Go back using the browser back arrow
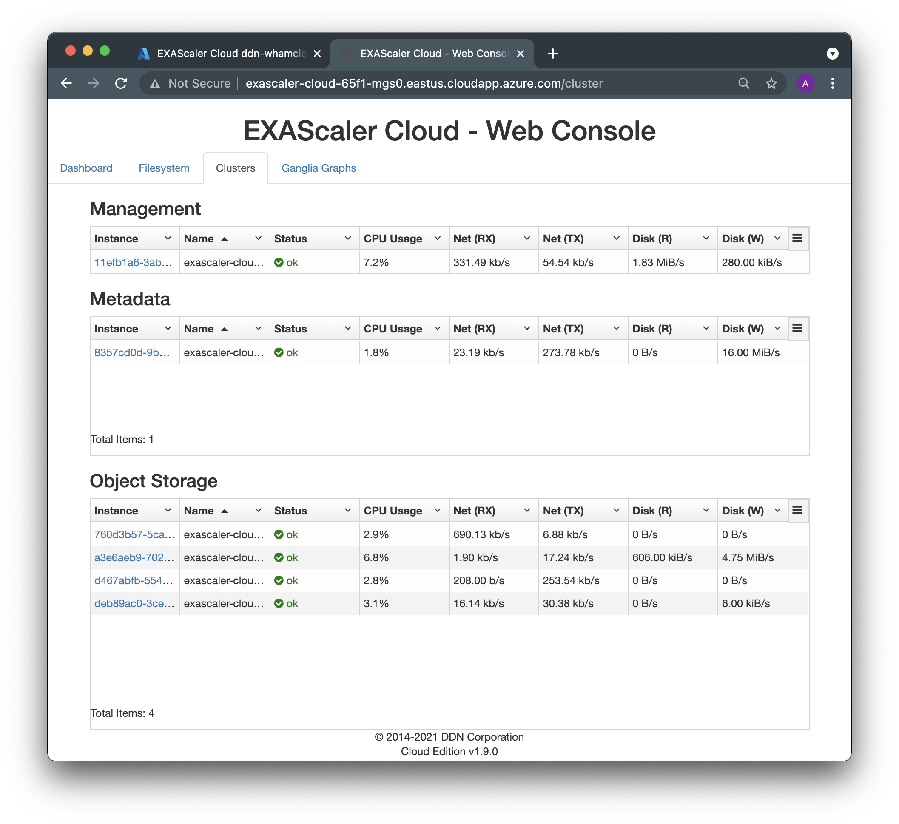The height and width of the screenshot is (824, 899). click(x=66, y=83)
